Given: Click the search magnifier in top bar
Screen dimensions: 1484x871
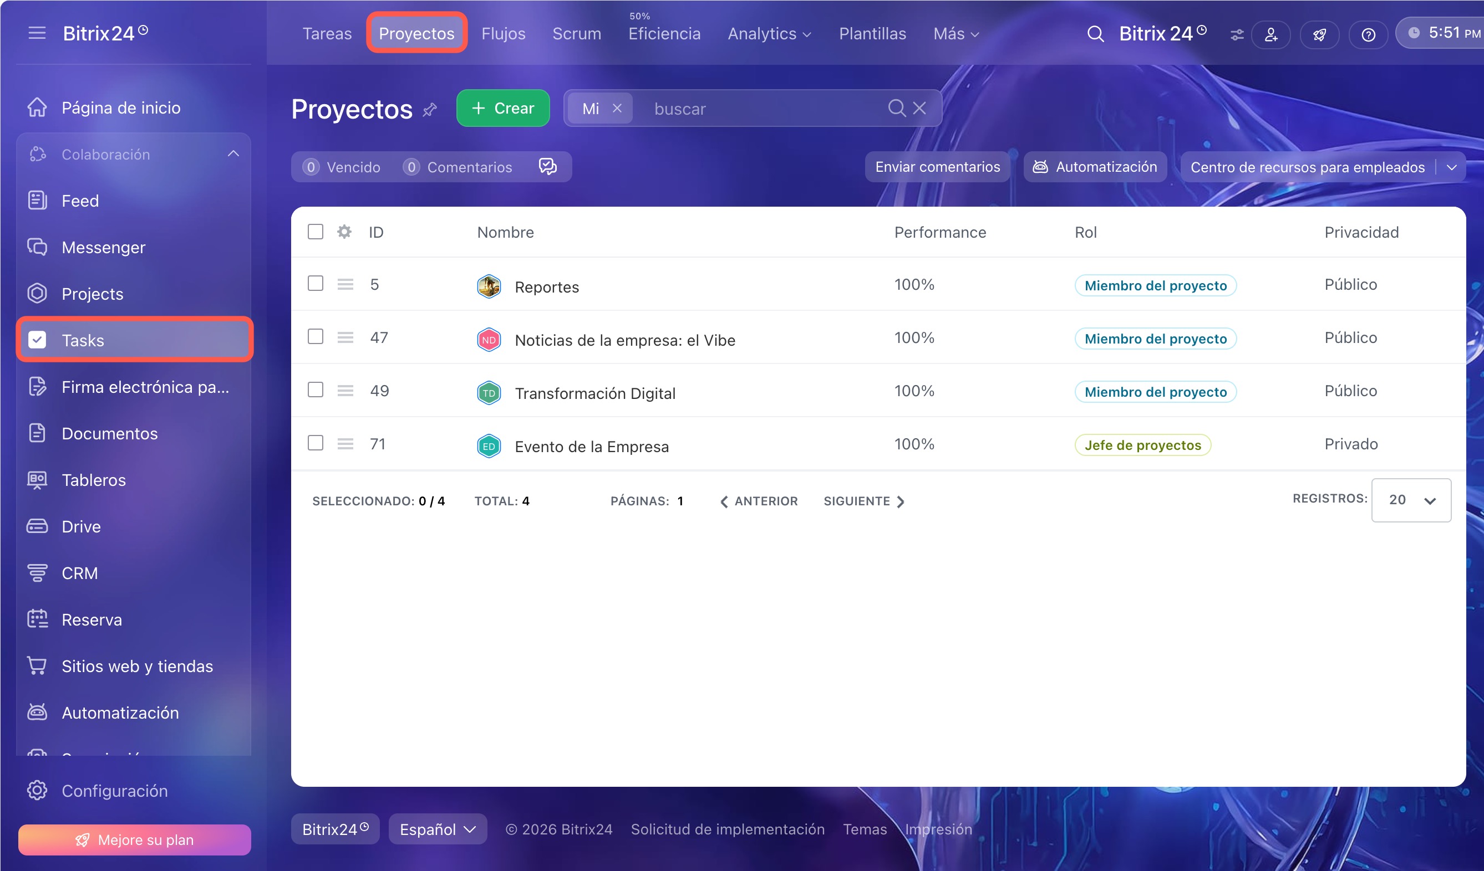Looking at the screenshot, I should click(1095, 34).
